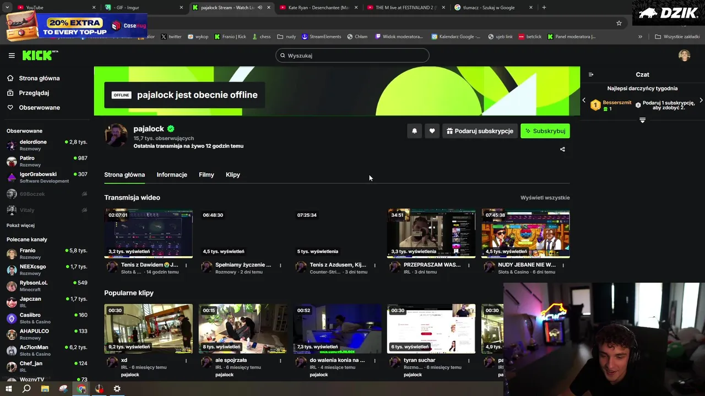This screenshot has height=396, width=705.
Task: Play the PRZEPRASZAM WAS video thumbnail
Action: tap(431, 233)
